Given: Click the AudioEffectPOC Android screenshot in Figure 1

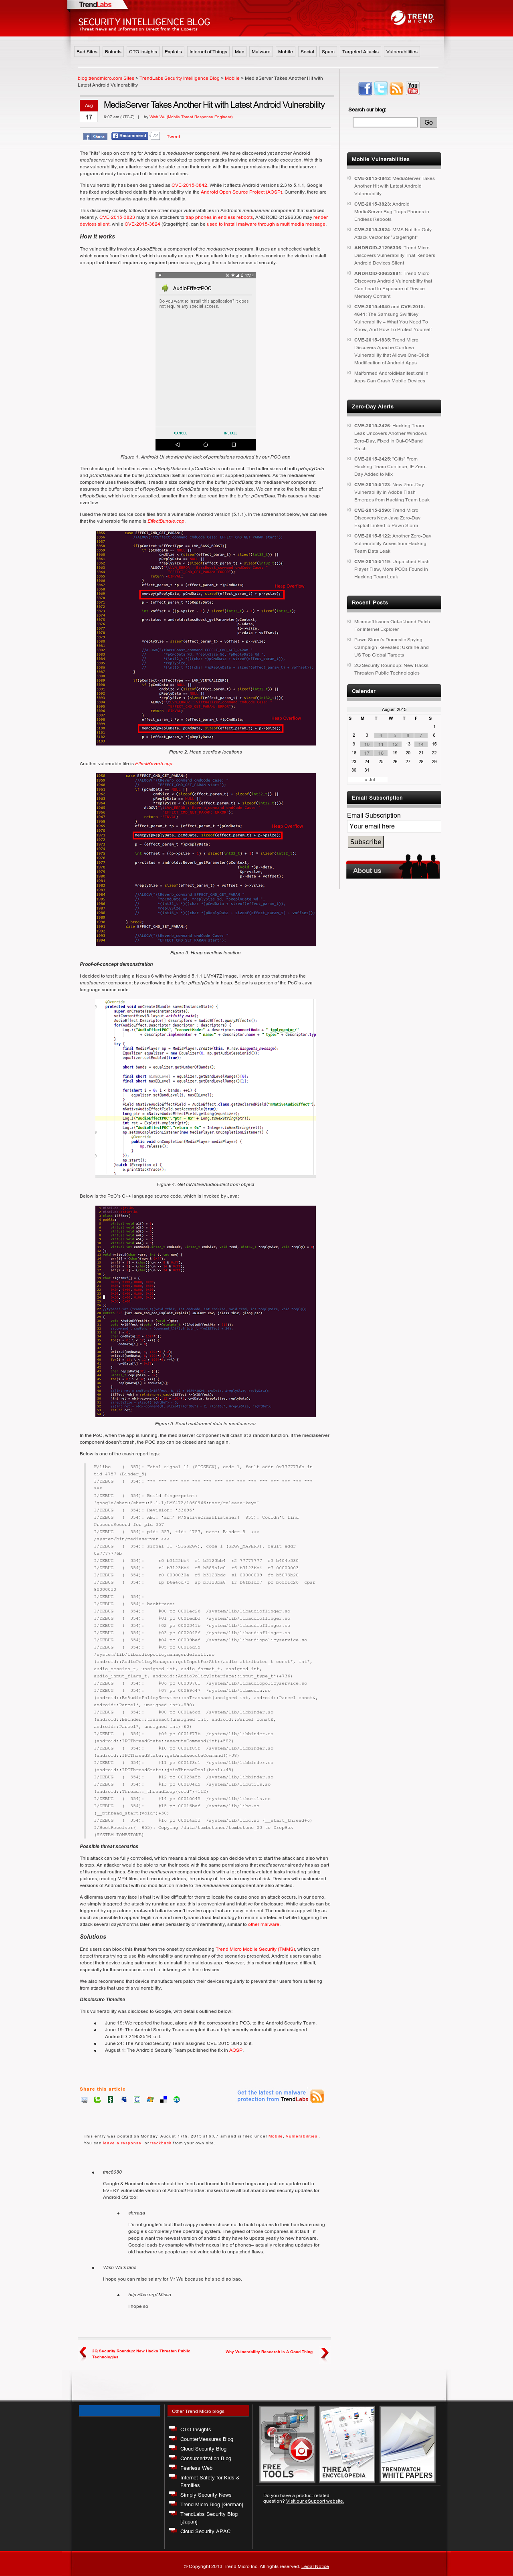Looking at the screenshot, I should pyautogui.click(x=205, y=361).
